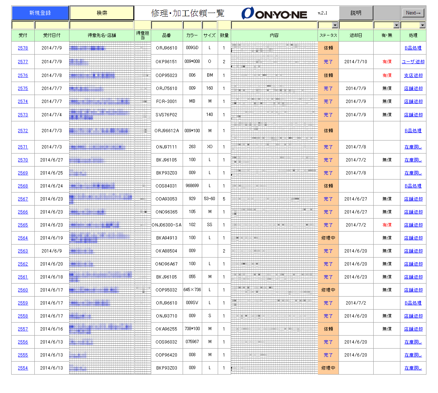Click B品処理 link in row 2578
The height and width of the screenshot is (393, 438).
(x=413, y=48)
